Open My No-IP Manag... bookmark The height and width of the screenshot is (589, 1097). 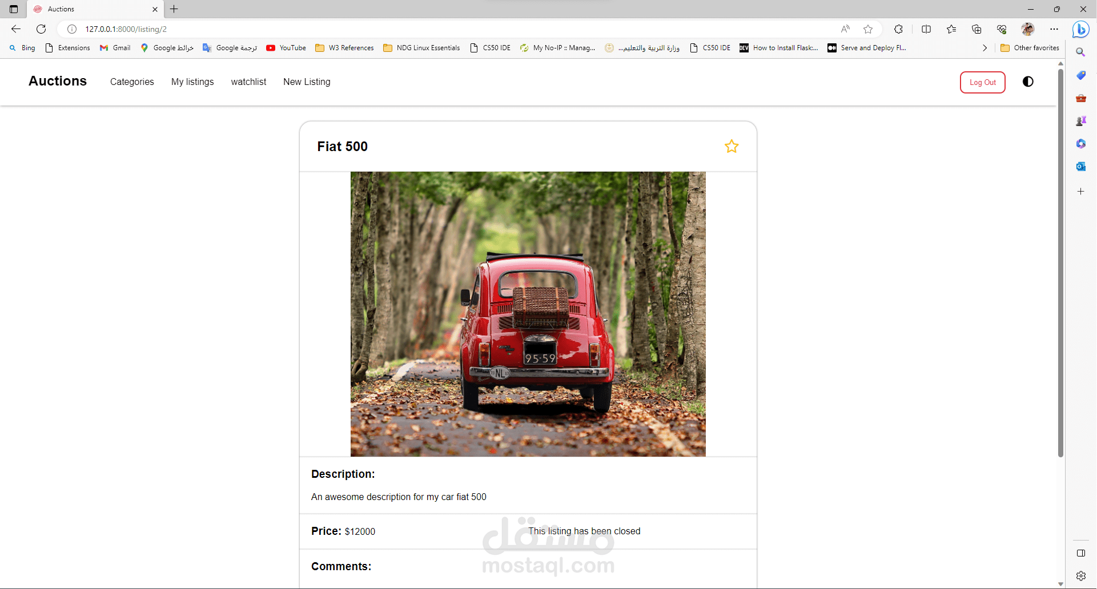point(557,48)
